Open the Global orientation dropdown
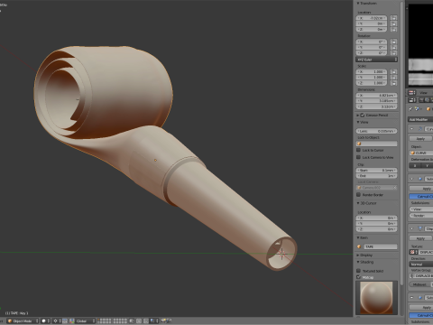Screen dimensions: 433x325 pyautogui.click(x=85, y=321)
